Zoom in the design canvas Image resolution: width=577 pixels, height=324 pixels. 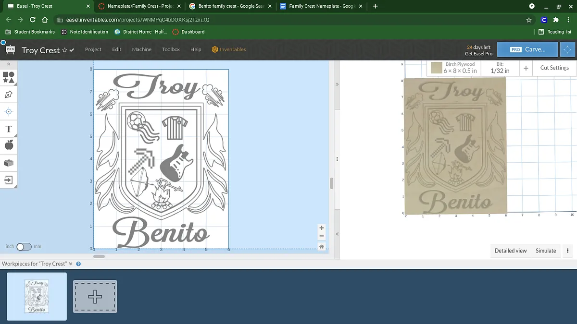coord(322,228)
